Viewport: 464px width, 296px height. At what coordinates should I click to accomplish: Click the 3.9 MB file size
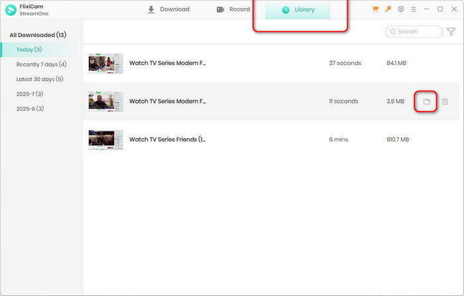395,102
